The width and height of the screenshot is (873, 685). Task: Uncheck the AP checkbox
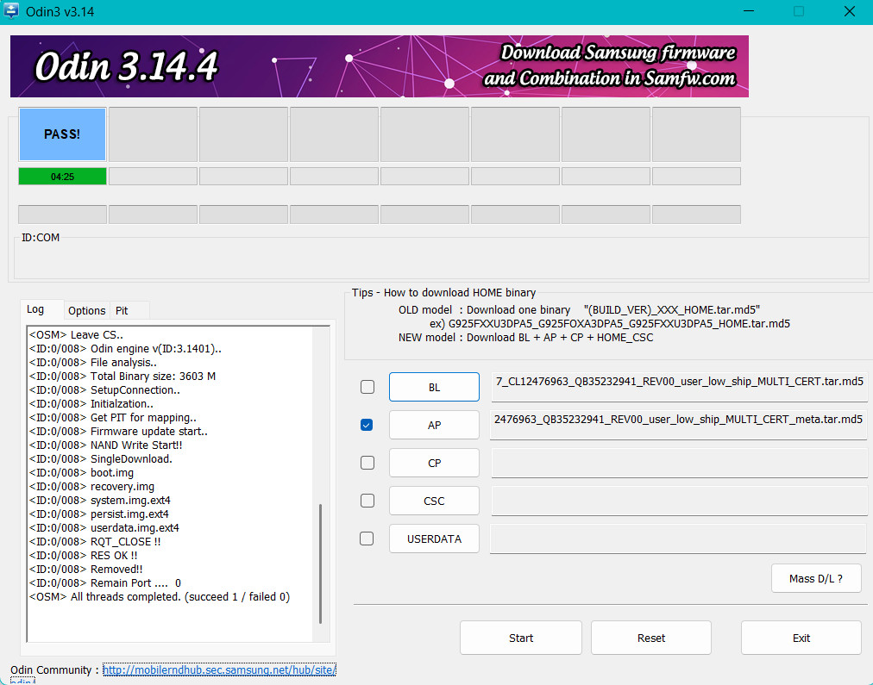367,425
